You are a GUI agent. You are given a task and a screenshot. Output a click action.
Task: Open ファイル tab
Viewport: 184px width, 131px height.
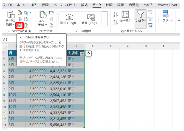[7, 5]
